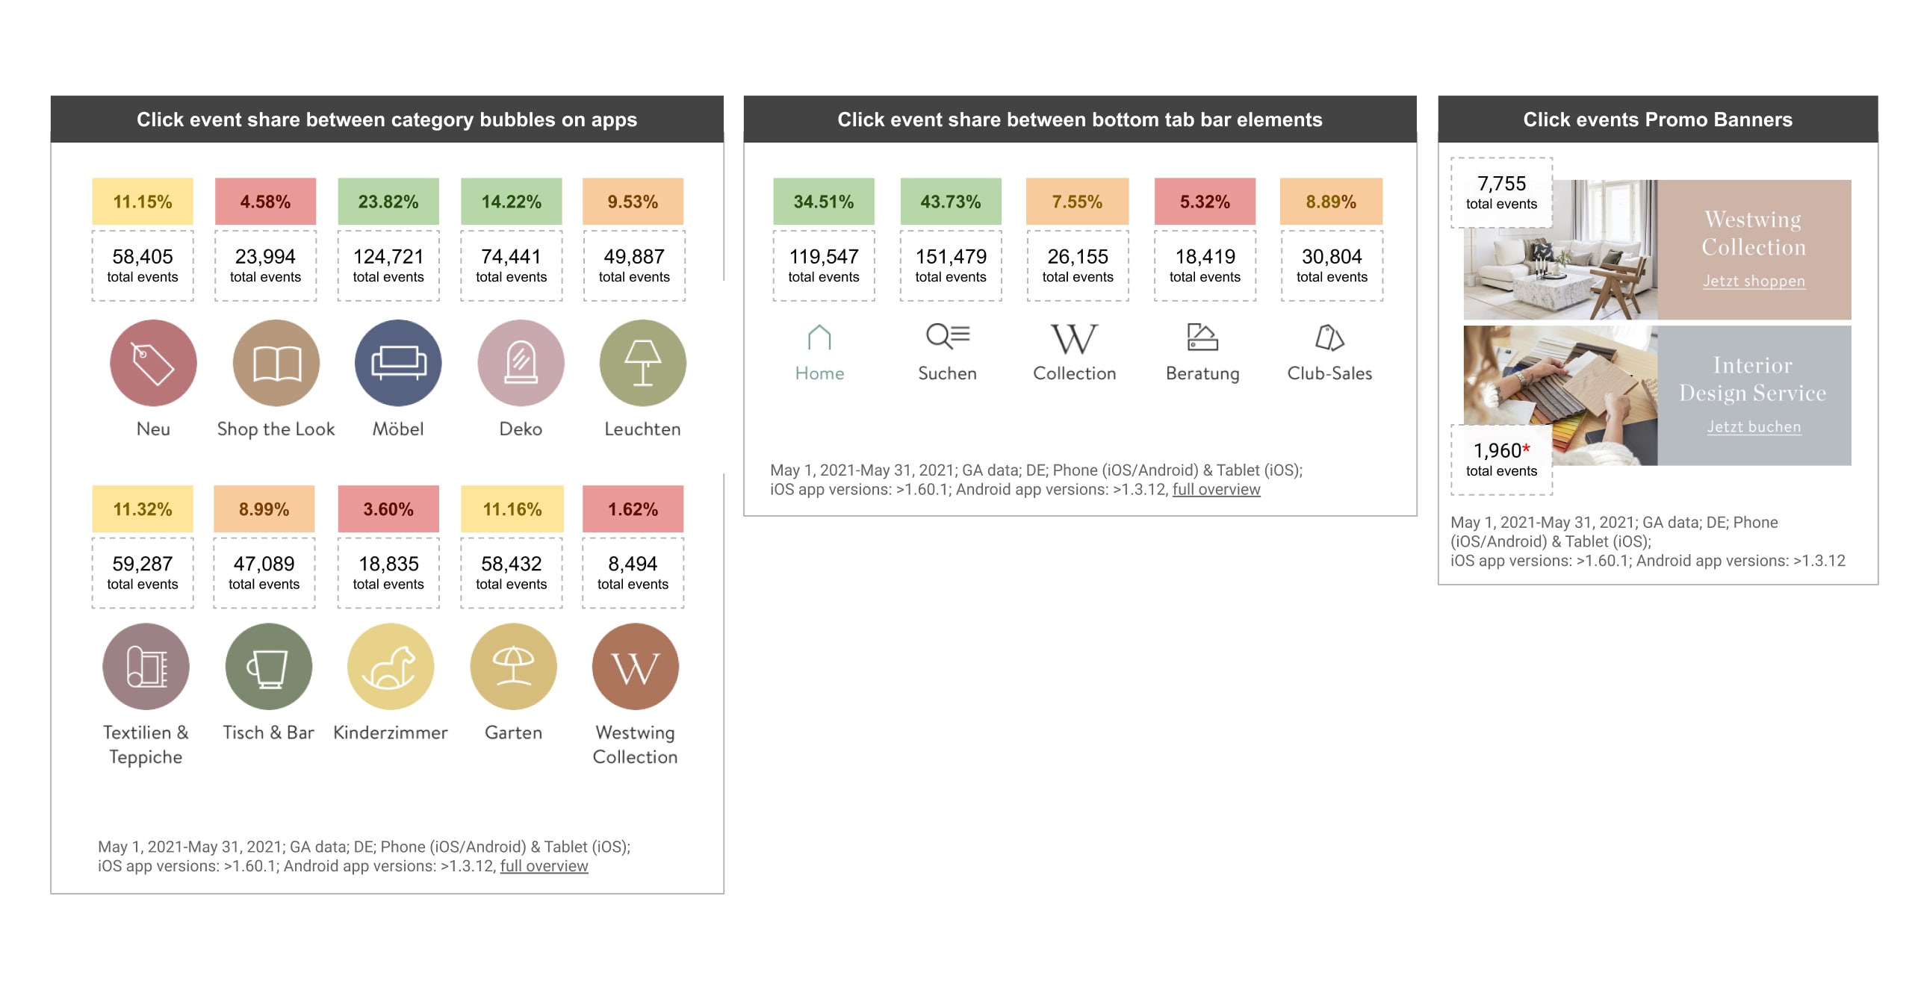
Task: Click the Kinderzimmer rocking horse icon
Action: point(391,667)
